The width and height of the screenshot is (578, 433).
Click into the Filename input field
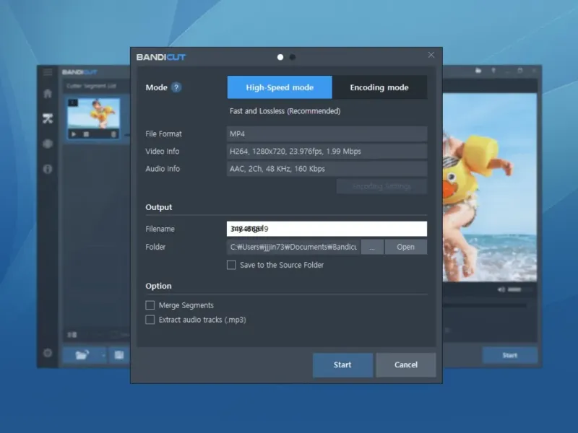coord(327,229)
